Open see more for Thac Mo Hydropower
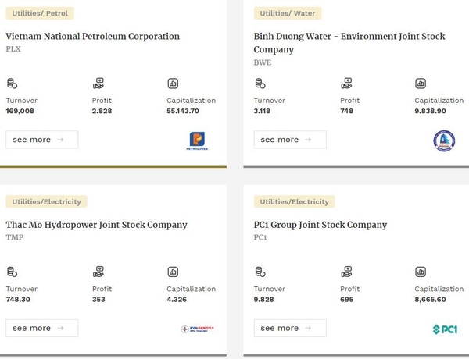Screen dimensions: 469x359 coord(42,328)
